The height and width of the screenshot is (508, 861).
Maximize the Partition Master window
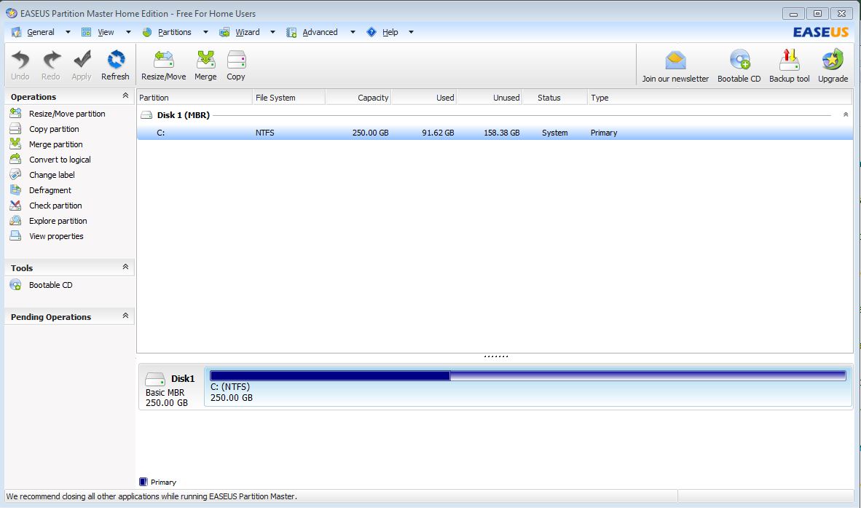click(817, 14)
